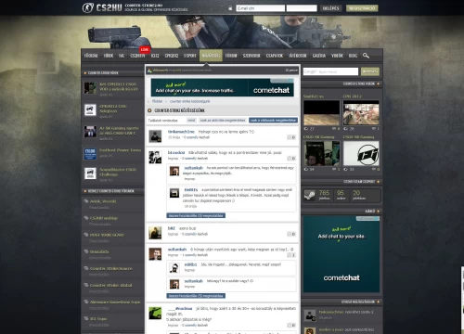Click the E-mail cím input field
Viewport: 464px width, 334px height.
260,8
